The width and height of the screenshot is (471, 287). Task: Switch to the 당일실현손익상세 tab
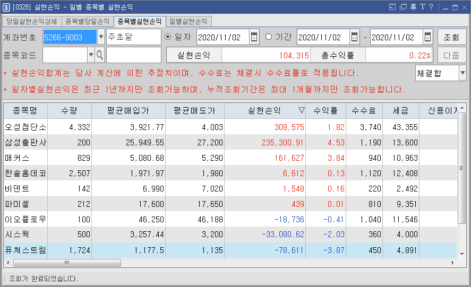[x=31, y=21]
